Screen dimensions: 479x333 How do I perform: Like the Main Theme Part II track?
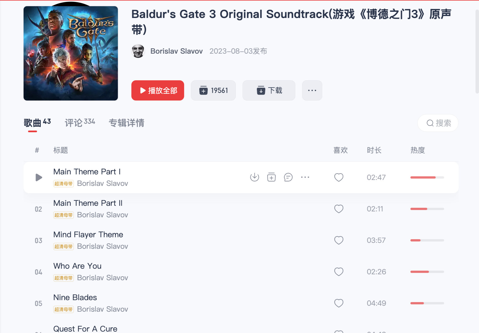[x=339, y=209]
